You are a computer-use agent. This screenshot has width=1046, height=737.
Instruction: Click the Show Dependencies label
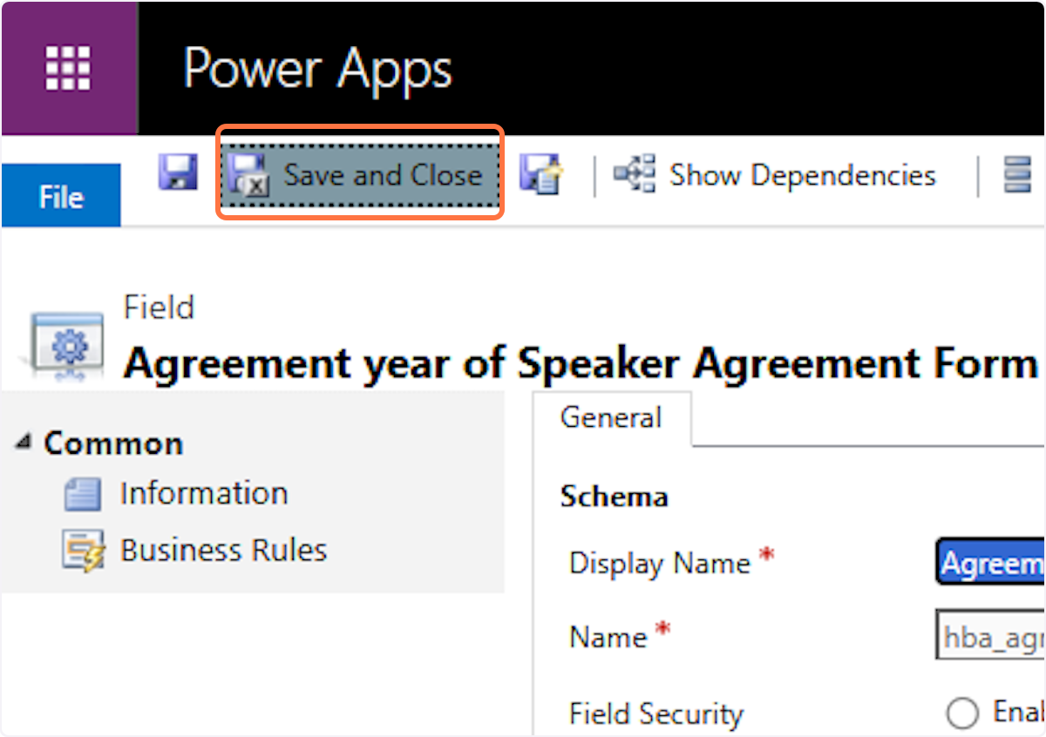point(802,175)
